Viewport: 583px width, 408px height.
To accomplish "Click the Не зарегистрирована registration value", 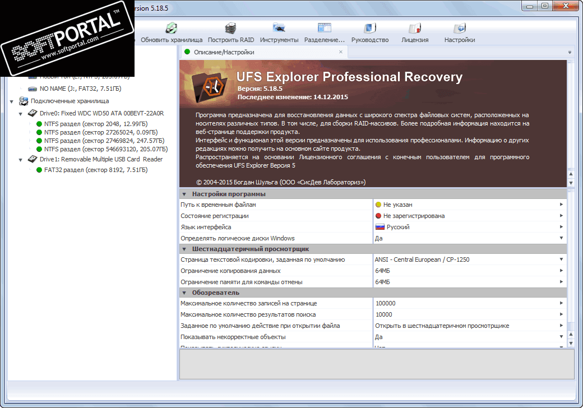I will [x=414, y=216].
